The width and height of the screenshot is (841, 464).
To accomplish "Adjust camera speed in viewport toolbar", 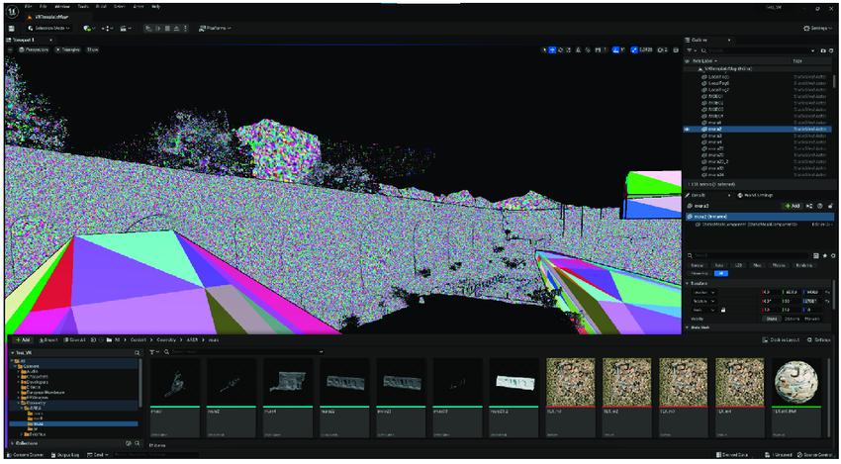I will (663, 49).
